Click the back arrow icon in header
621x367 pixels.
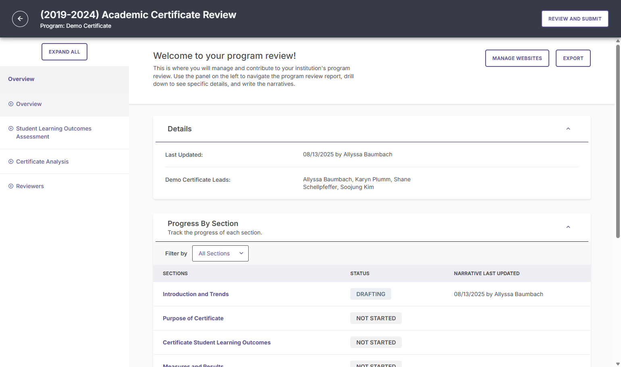(20, 19)
